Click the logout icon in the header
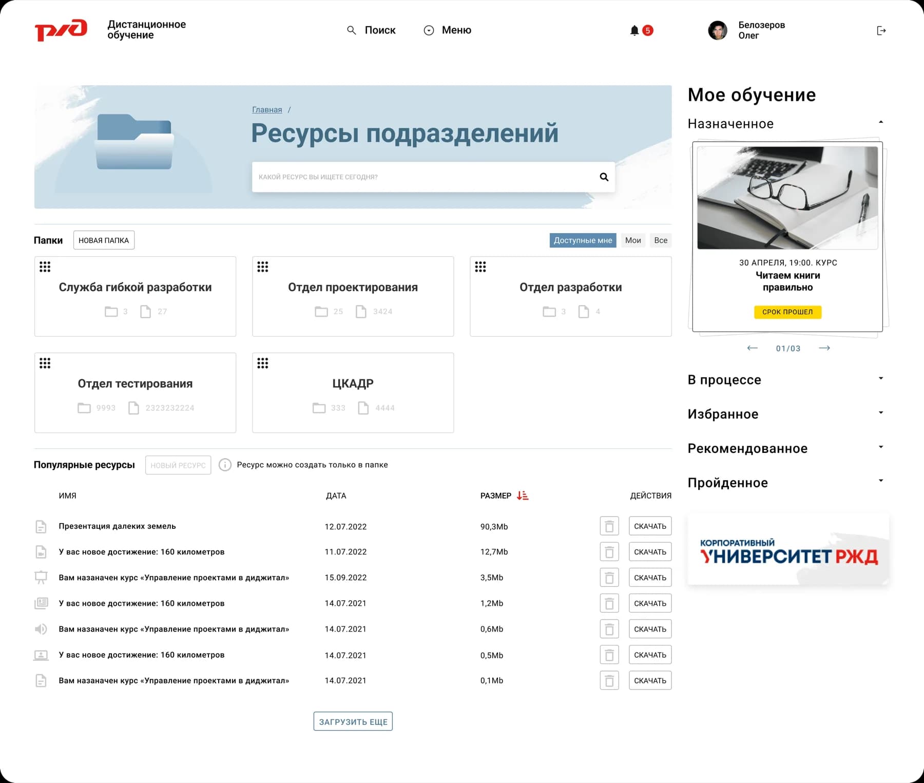Viewport: 924px width, 783px height. (x=882, y=30)
